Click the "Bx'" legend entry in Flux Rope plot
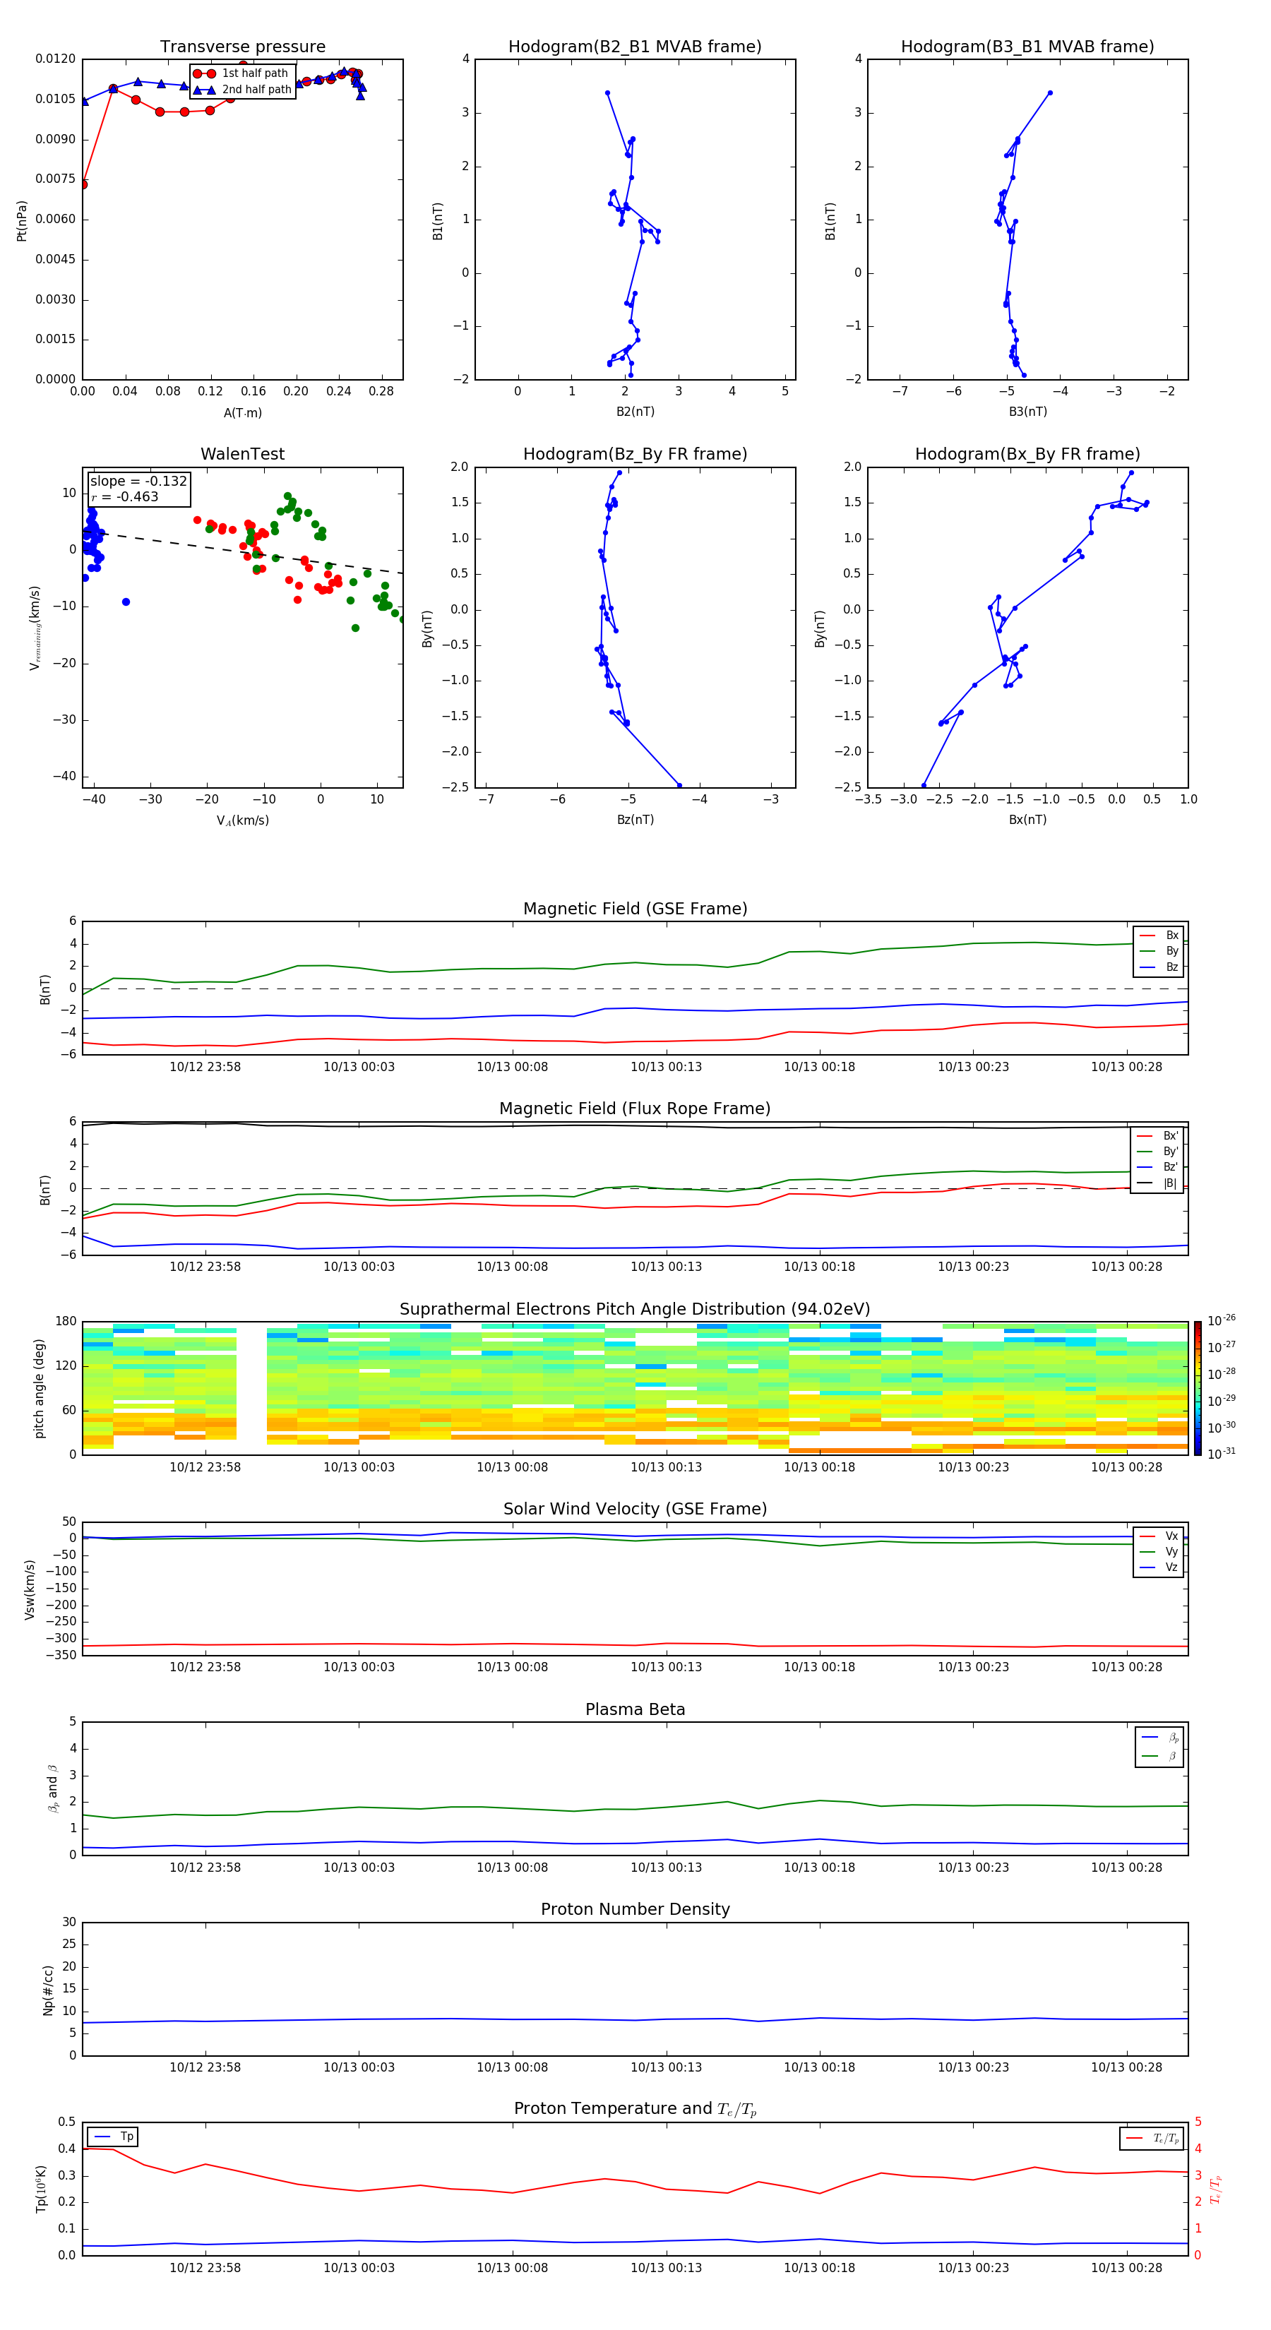This screenshot has width=1271, height=2330. pos(1157,1136)
